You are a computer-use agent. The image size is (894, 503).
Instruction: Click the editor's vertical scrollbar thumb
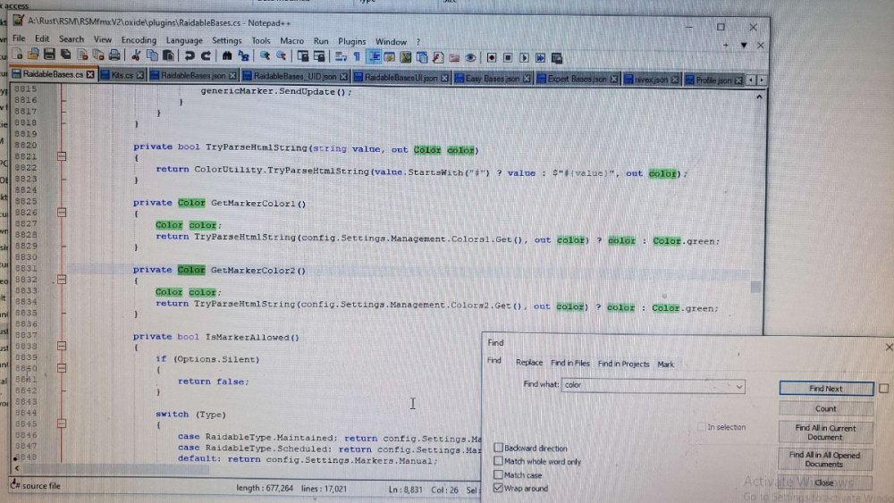click(756, 288)
